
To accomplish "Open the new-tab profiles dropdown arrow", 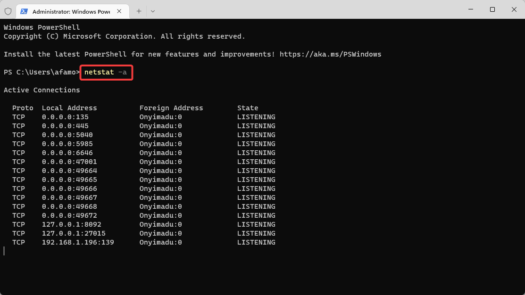I will 153,11.
